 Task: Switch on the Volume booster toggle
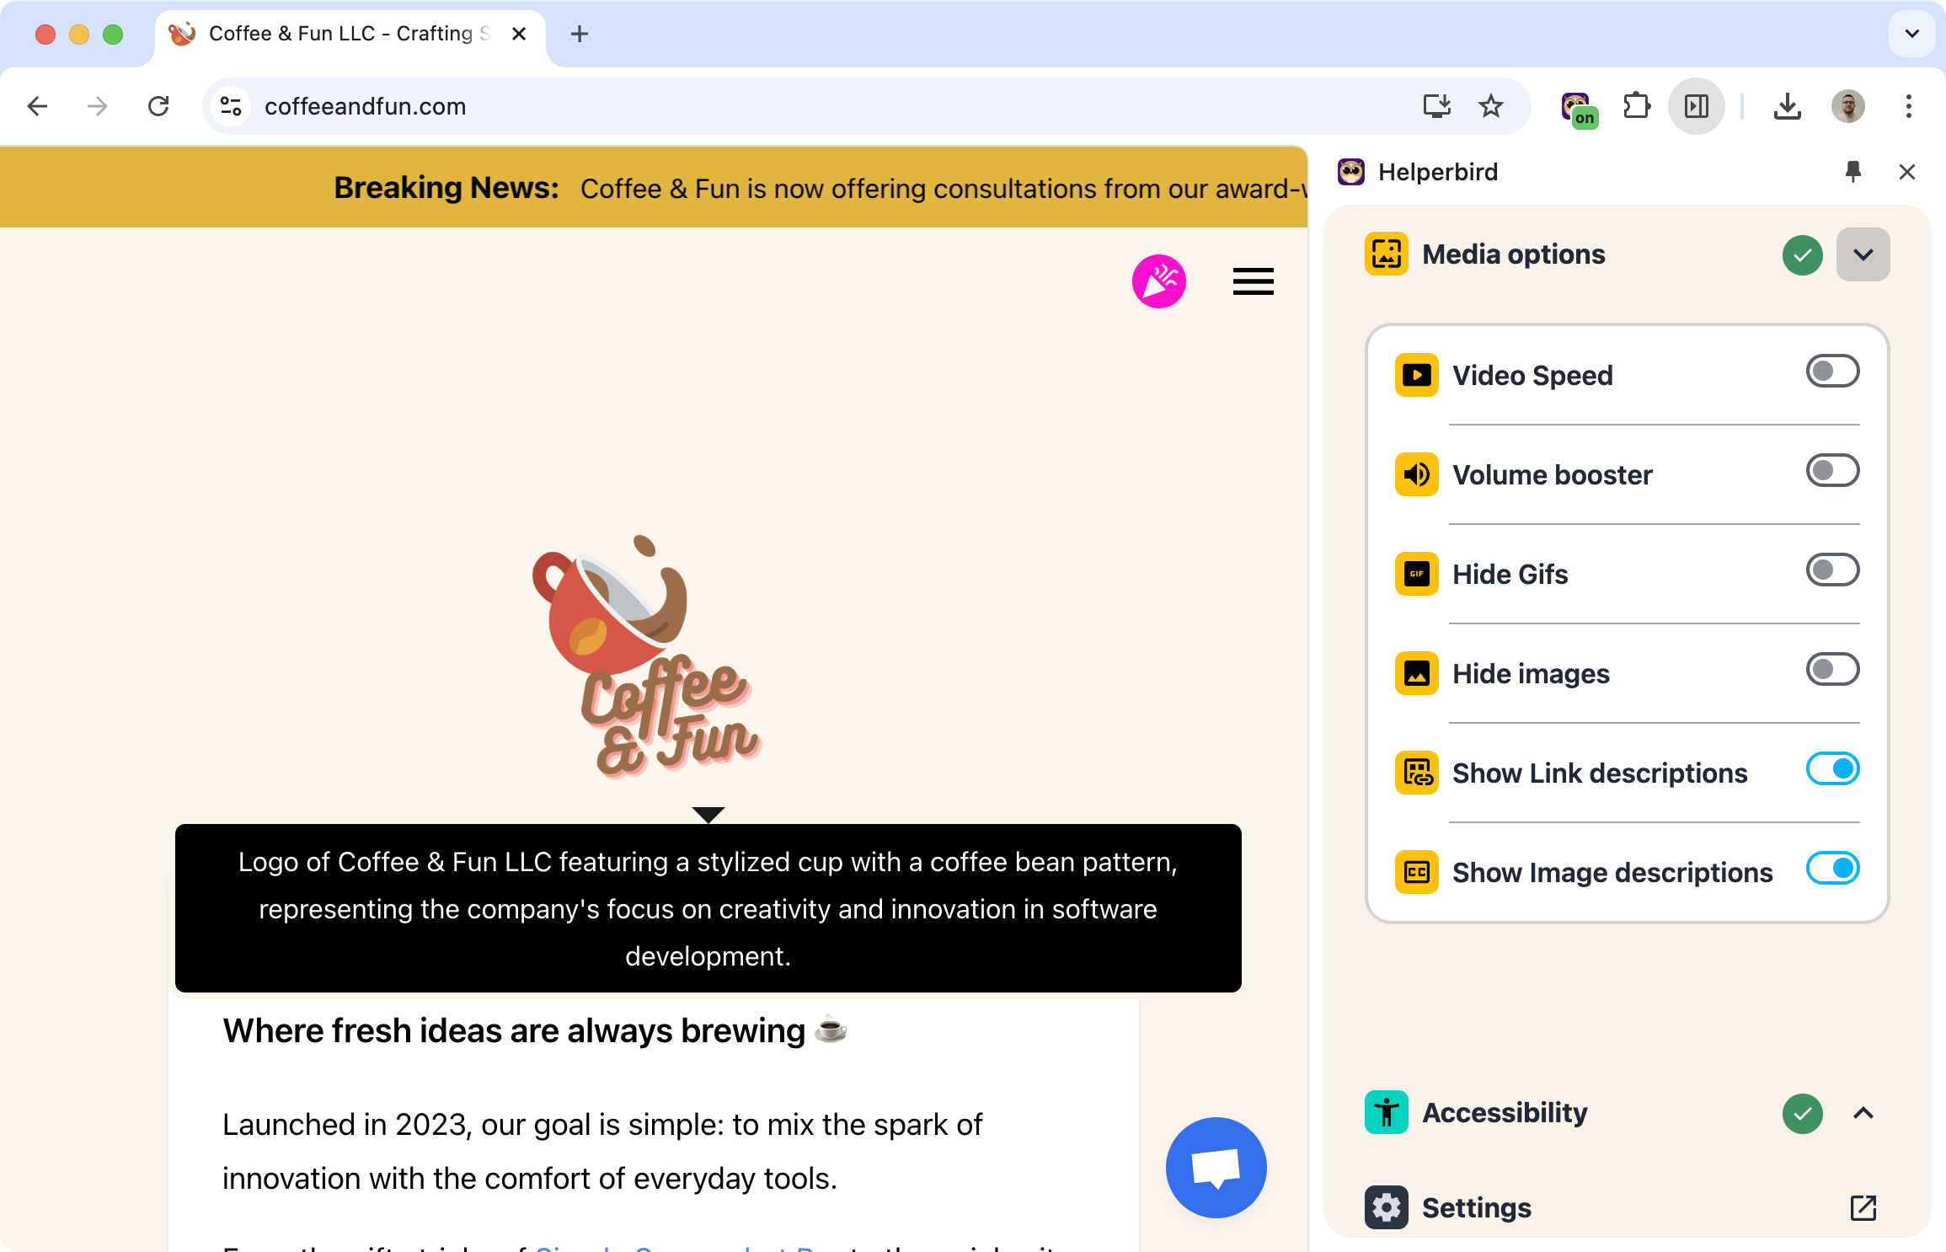[x=1832, y=471]
